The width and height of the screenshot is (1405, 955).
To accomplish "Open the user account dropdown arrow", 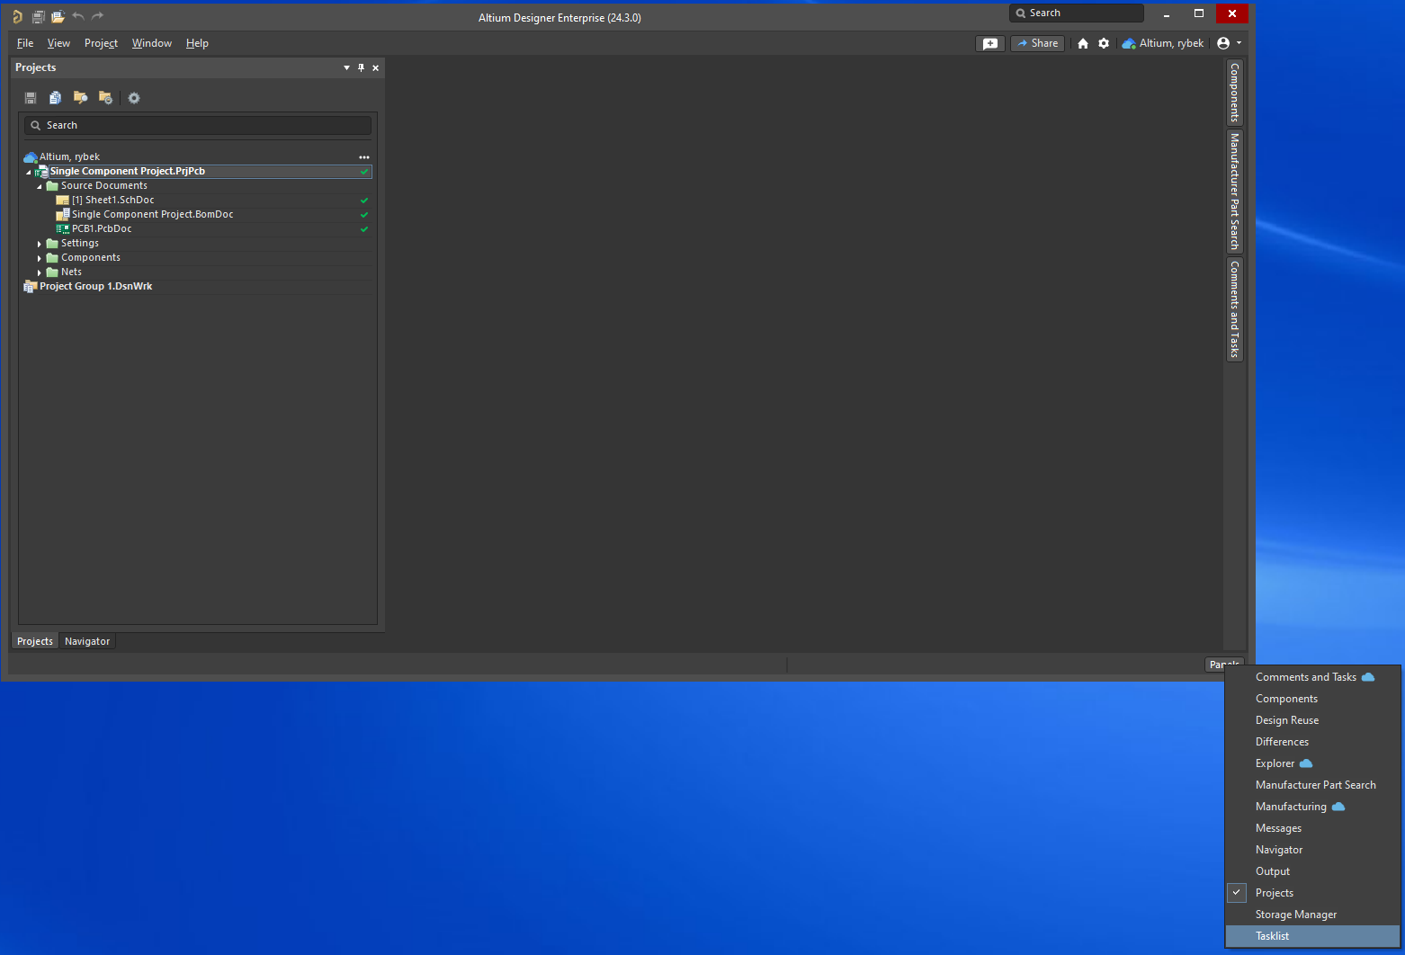I will click(x=1239, y=43).
